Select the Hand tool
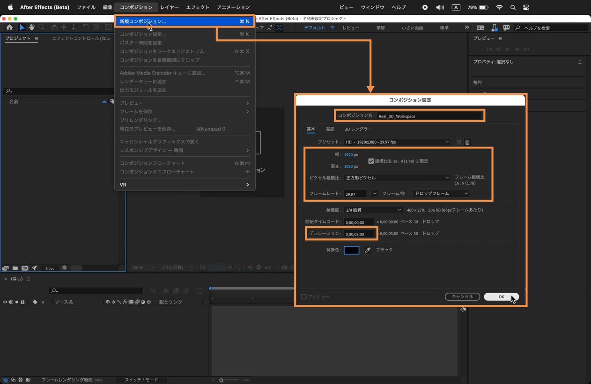 pos(31,28)
